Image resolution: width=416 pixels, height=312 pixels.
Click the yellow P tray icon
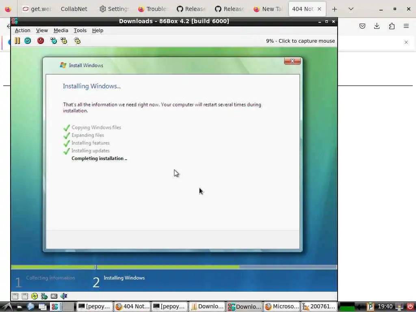click(370, 307)
